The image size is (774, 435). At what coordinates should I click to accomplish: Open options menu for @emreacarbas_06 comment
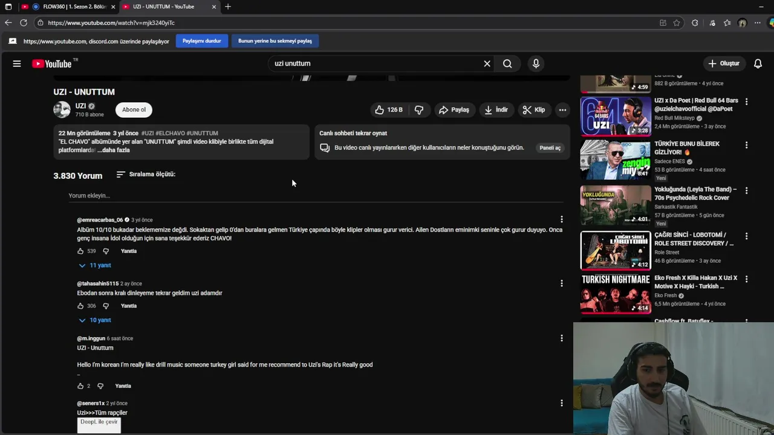[x=561, y=219]
